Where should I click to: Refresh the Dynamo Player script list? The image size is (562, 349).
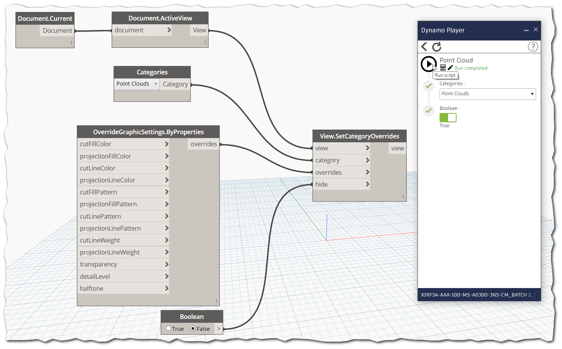point(436,47)
